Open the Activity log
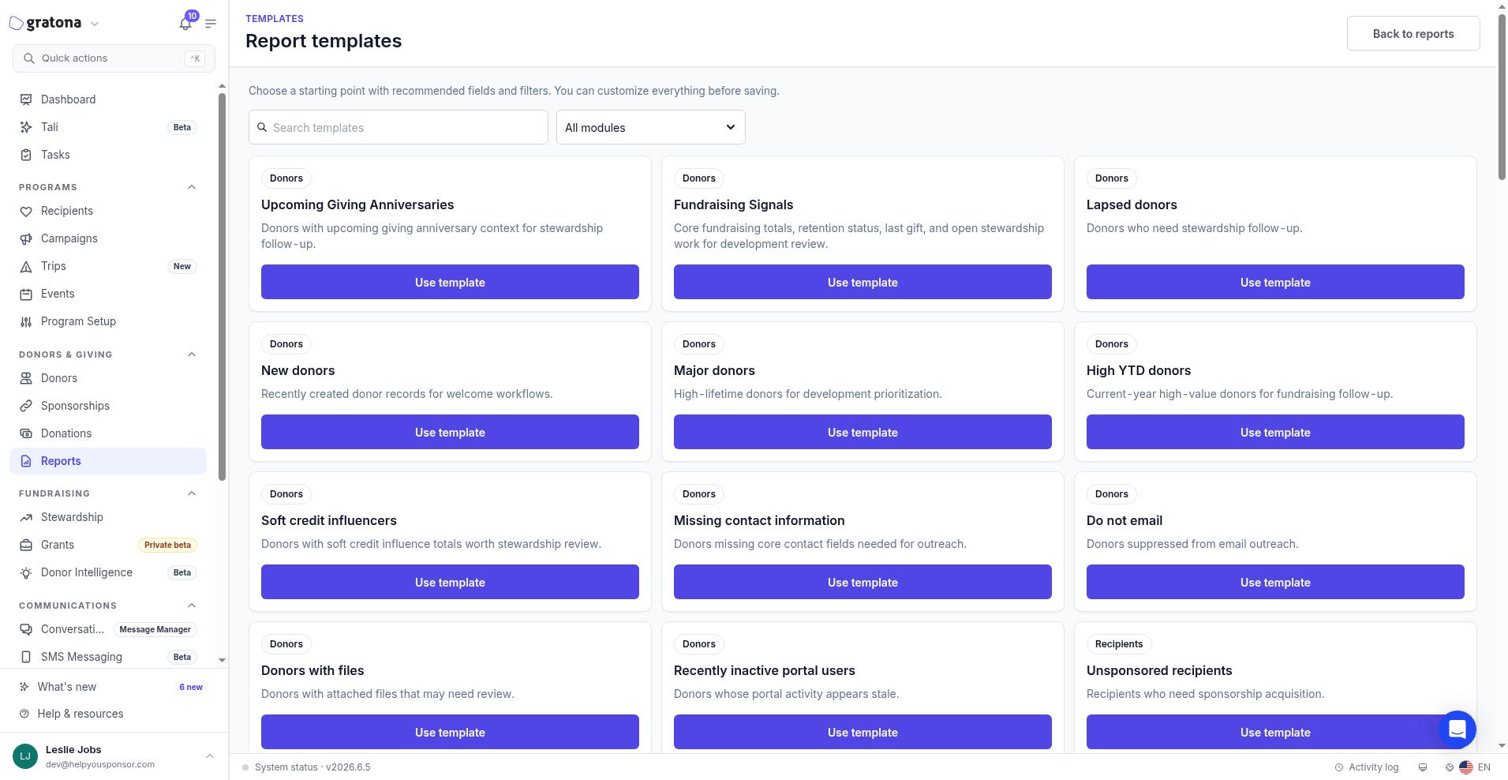 1367,767
